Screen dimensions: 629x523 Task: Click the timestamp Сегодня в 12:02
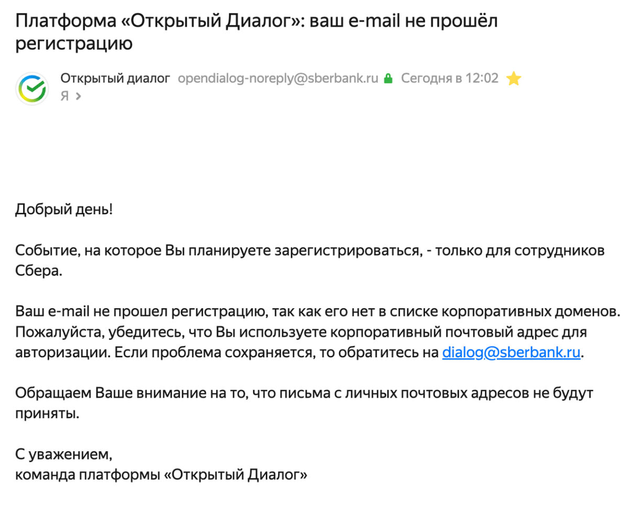[x=449, y=79]
